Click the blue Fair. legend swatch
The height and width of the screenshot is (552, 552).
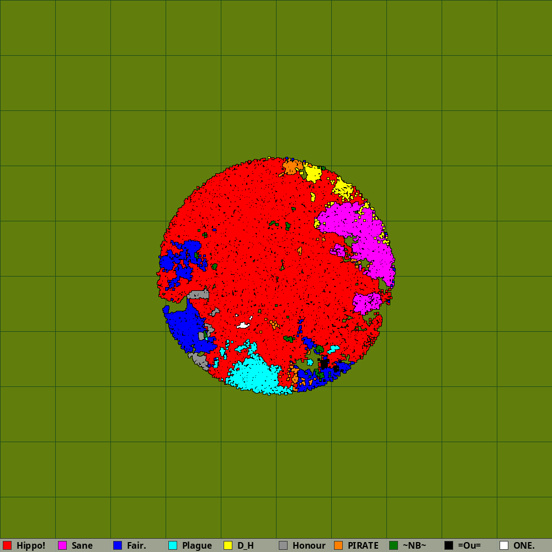[x=118, y=545]
